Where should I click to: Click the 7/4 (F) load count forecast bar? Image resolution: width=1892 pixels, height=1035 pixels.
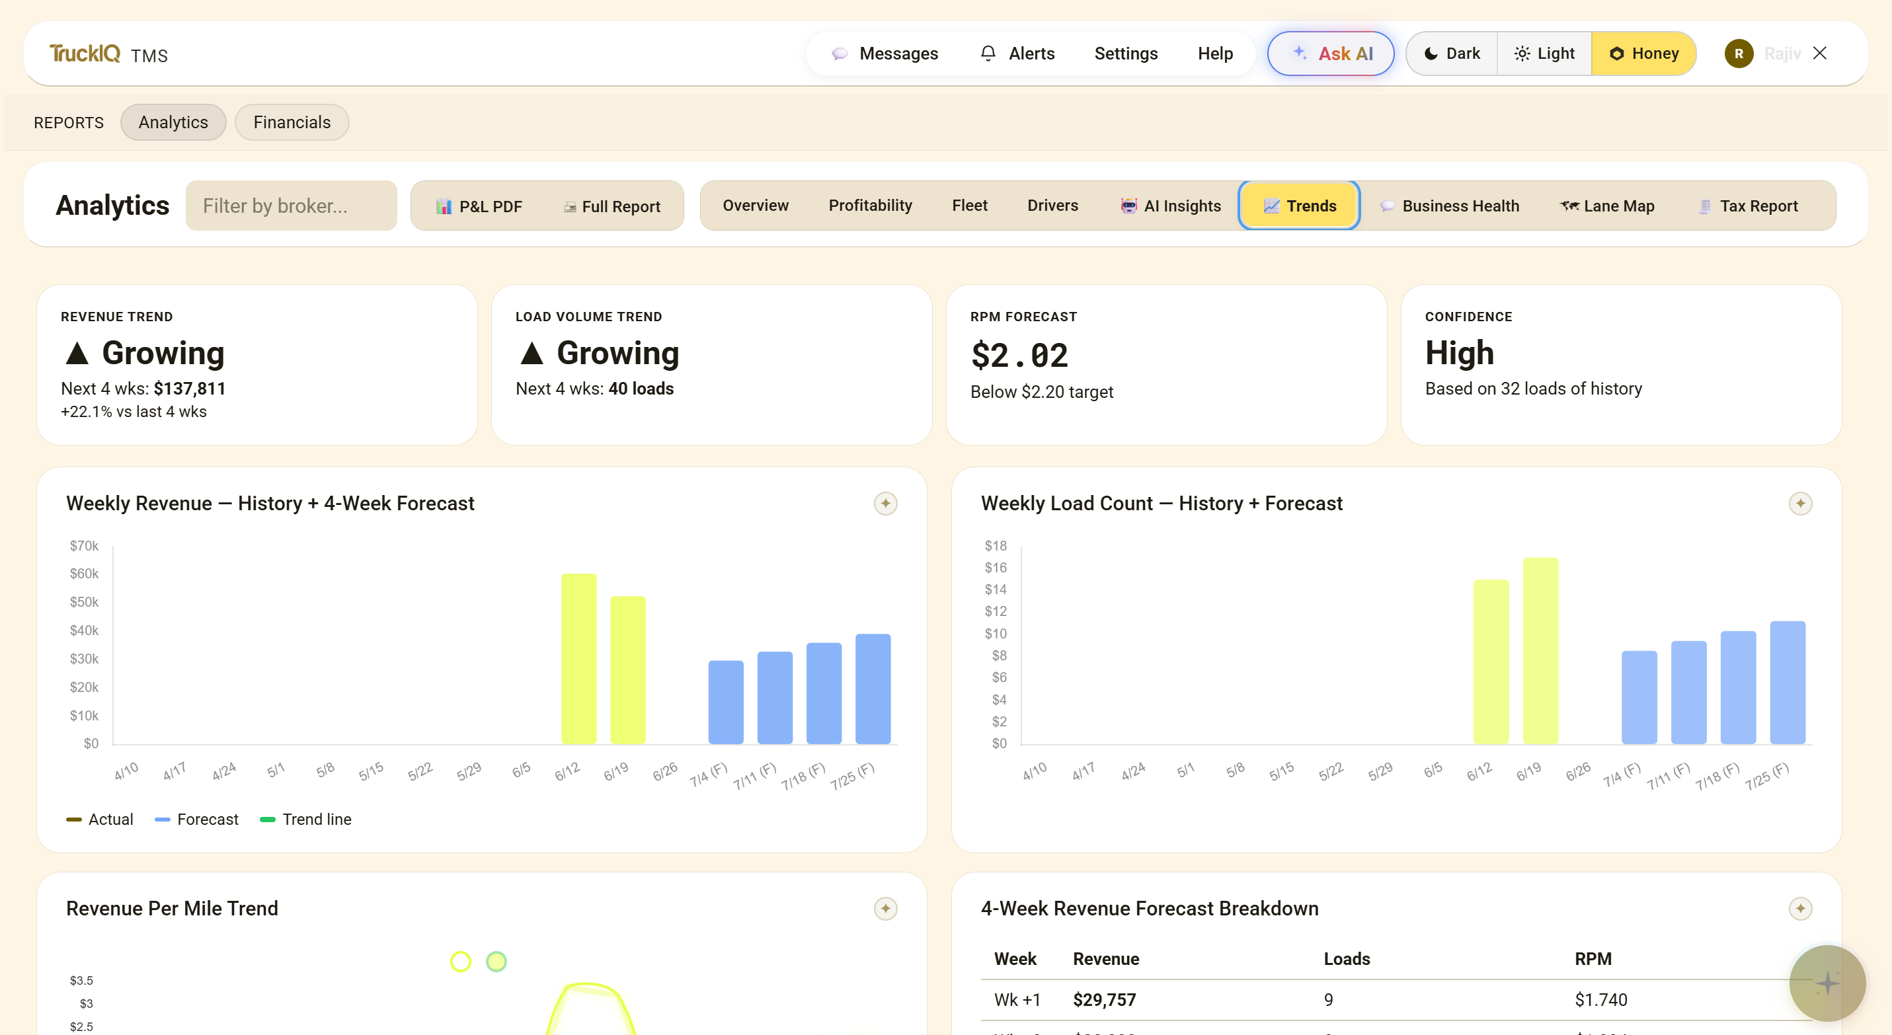click(1639, 697)
